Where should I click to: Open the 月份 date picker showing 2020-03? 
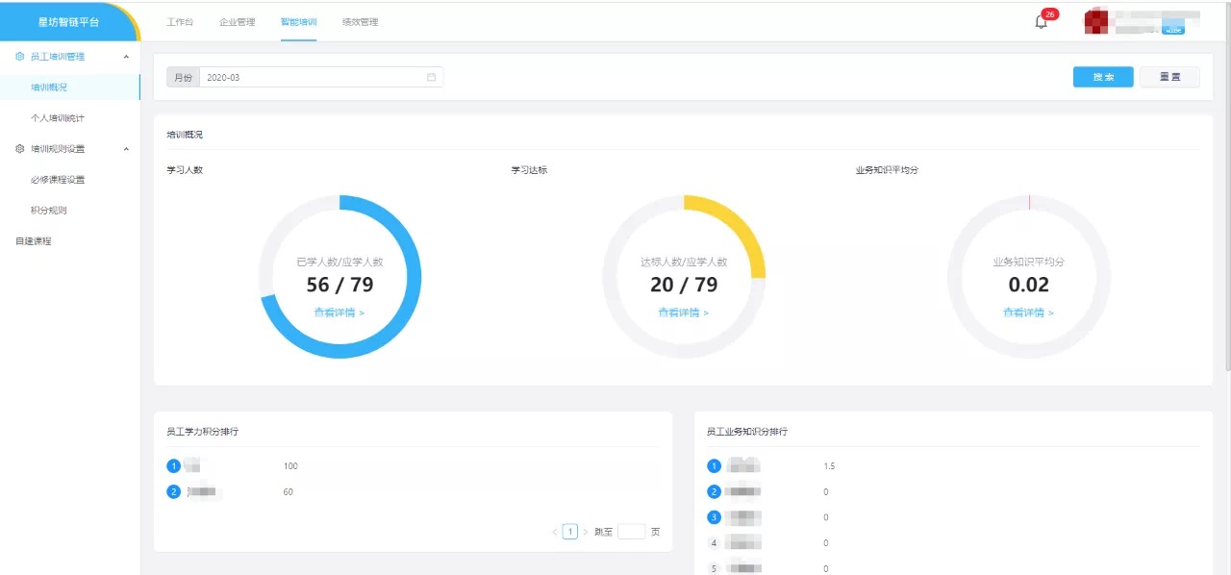[321, 77]
